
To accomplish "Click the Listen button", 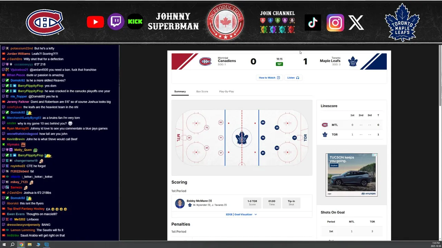I will tap(293, 77).
